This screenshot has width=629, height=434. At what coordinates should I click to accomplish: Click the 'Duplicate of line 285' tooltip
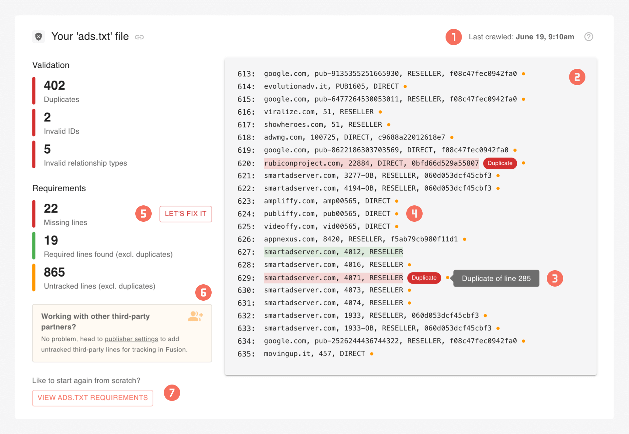point(496,278)
